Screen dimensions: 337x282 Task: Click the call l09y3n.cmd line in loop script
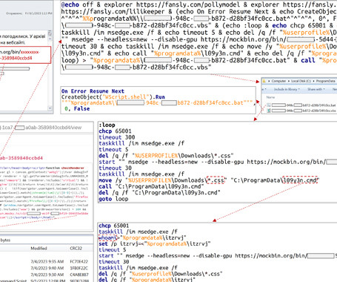[151, 186]
